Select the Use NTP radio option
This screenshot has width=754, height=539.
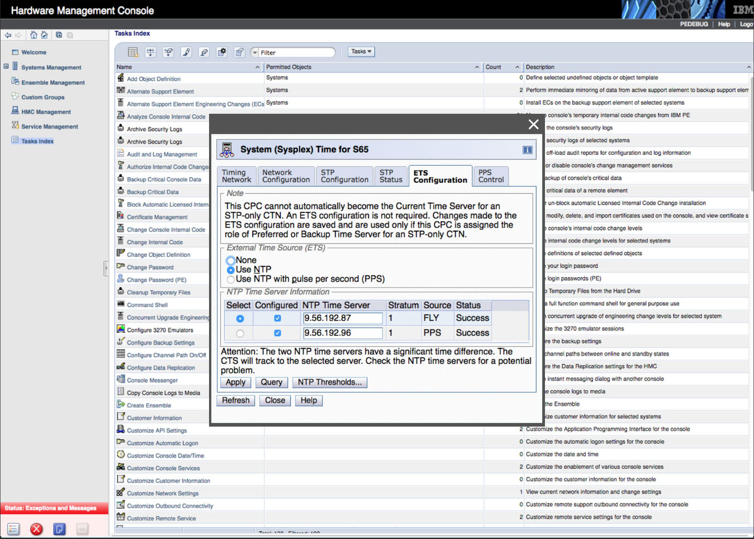pos(231,270)
